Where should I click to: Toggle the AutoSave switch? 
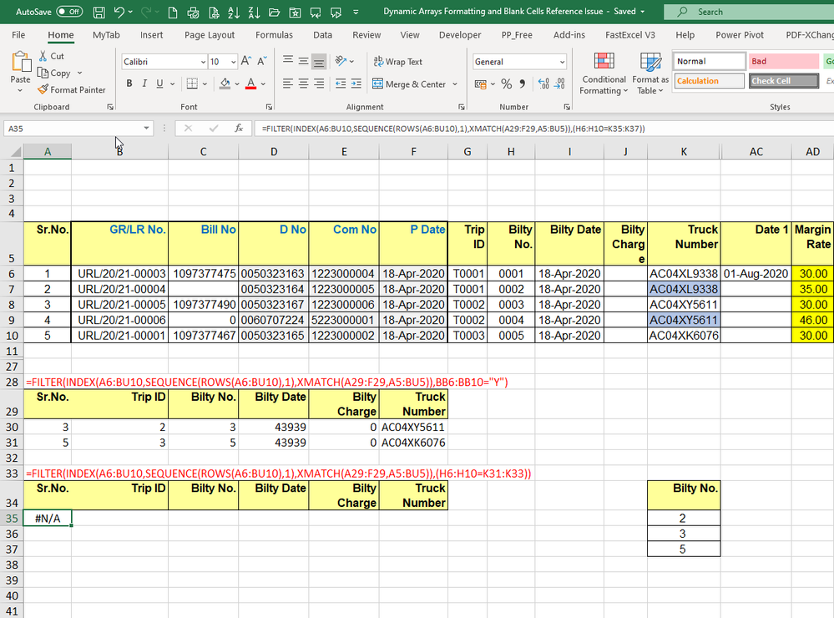coord(69,12)
